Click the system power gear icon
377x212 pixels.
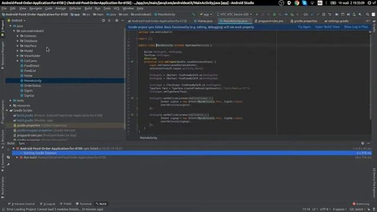coord(369,3)
